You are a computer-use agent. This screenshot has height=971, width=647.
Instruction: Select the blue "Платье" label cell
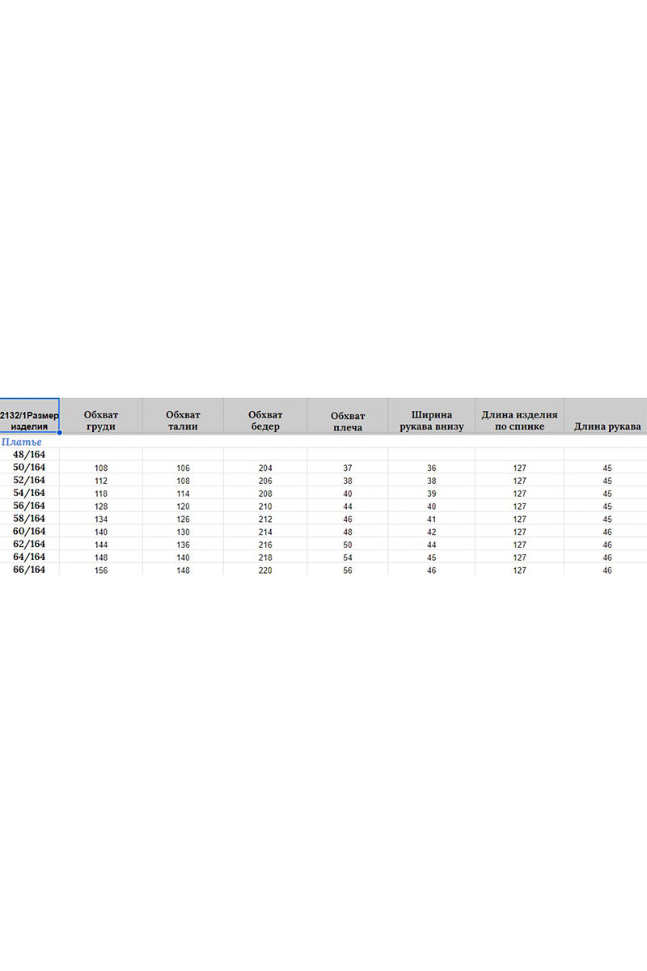point(22,443)
